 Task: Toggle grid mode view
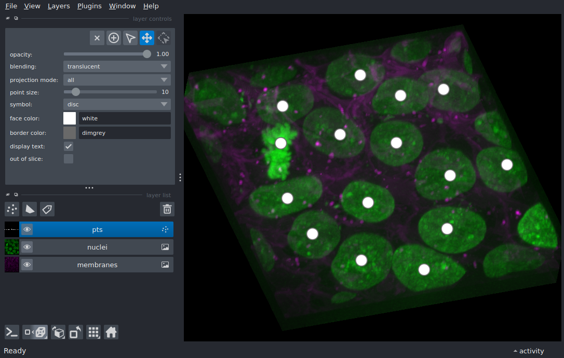(93, 332)
